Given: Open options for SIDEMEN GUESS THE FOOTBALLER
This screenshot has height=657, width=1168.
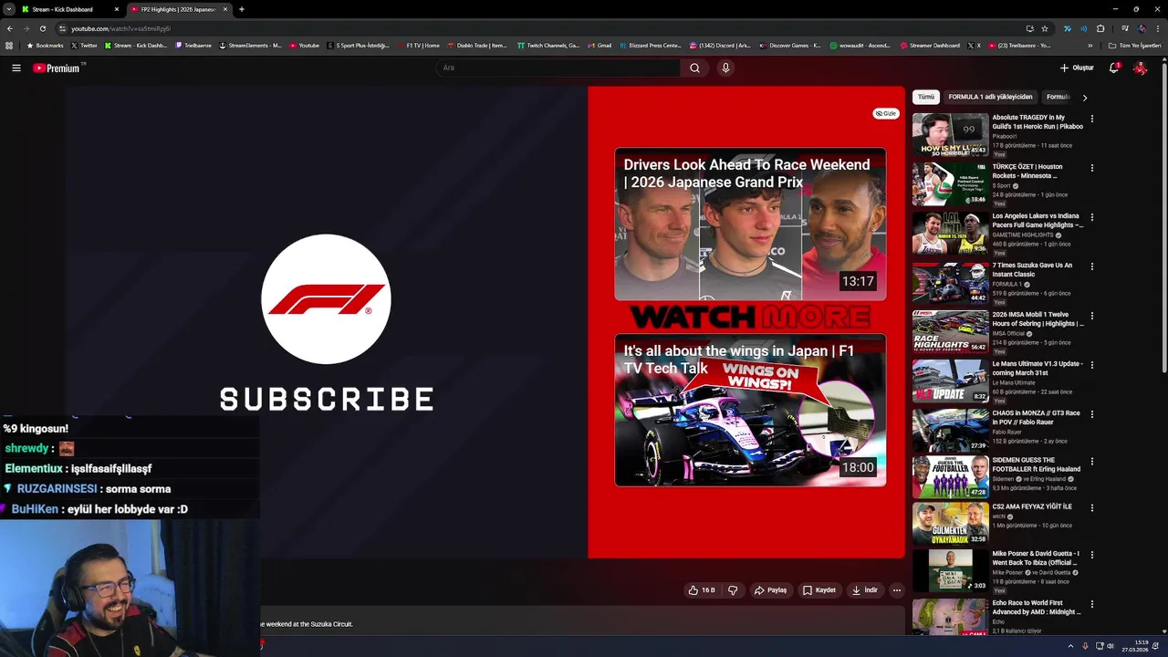Looking at the screenshot, I should [x=1091, y=462].
